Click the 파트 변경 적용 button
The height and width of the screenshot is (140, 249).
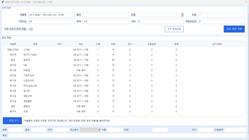pyautogui.click(x=234, y=29)
